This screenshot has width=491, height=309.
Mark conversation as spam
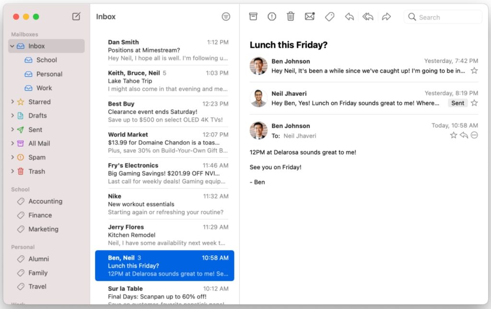(x=272, y=16)
